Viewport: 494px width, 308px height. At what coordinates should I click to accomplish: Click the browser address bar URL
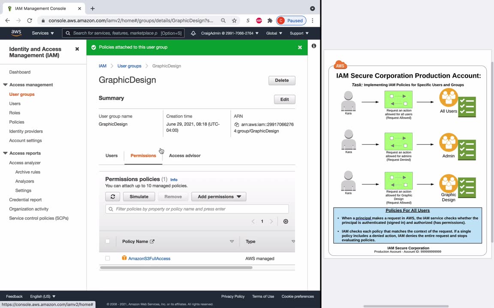131,21
